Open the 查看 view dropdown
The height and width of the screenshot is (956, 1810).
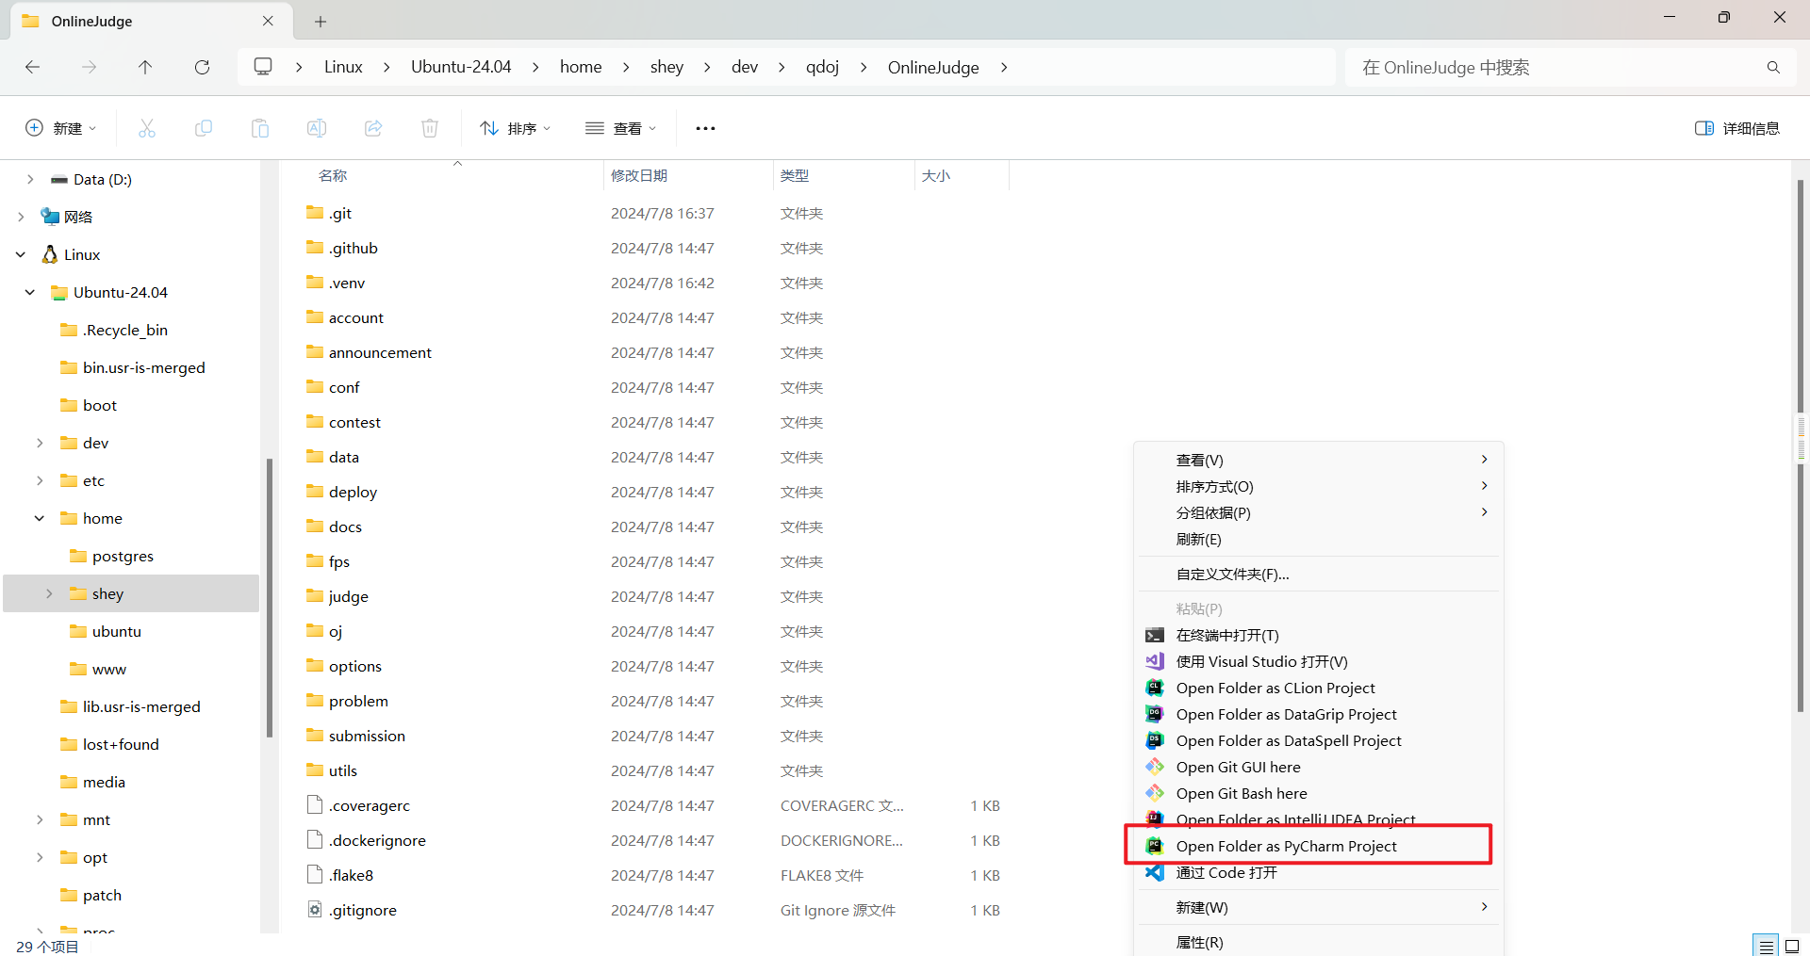click(620, 128)
